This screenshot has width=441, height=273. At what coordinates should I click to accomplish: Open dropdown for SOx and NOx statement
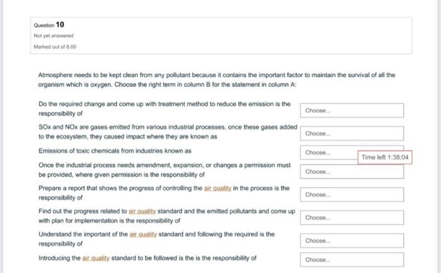tap(352, 134)
